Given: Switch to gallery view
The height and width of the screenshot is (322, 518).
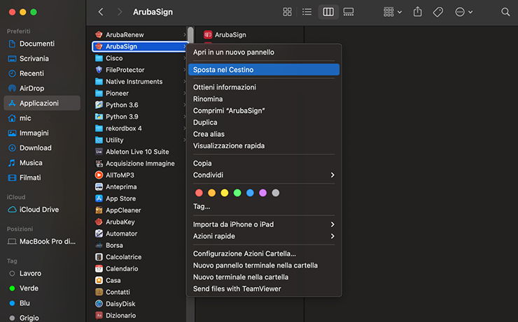Looking at the screenshot, I should pos(349,12).
